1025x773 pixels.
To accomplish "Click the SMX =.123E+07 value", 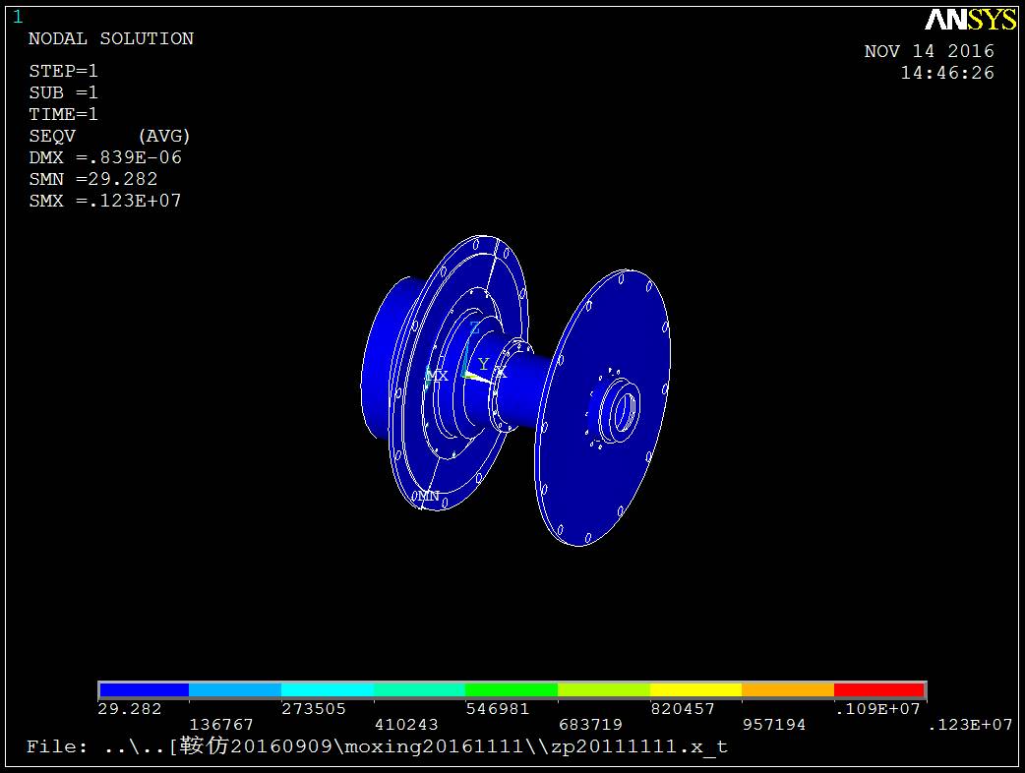I will [x=105, y=201].
